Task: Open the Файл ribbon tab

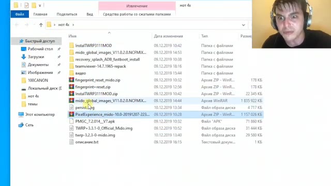Action: pos(20,14)
